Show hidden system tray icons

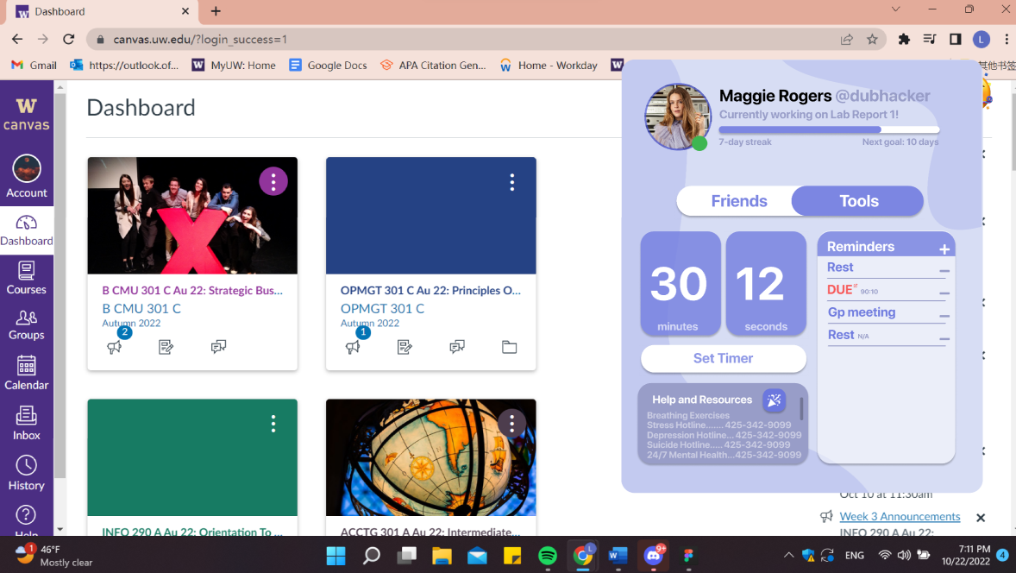tap(788, 555)
